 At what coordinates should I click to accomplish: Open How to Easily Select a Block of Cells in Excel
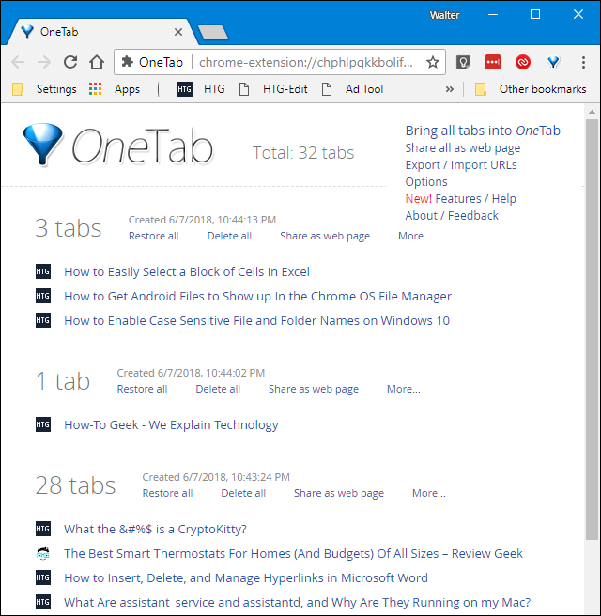pos(187,272)
